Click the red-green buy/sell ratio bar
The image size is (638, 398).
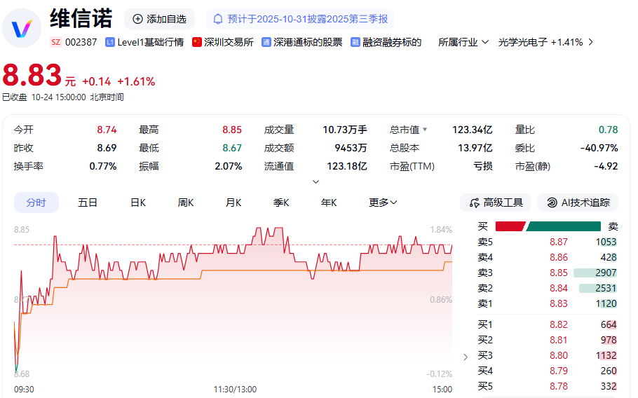548,226
